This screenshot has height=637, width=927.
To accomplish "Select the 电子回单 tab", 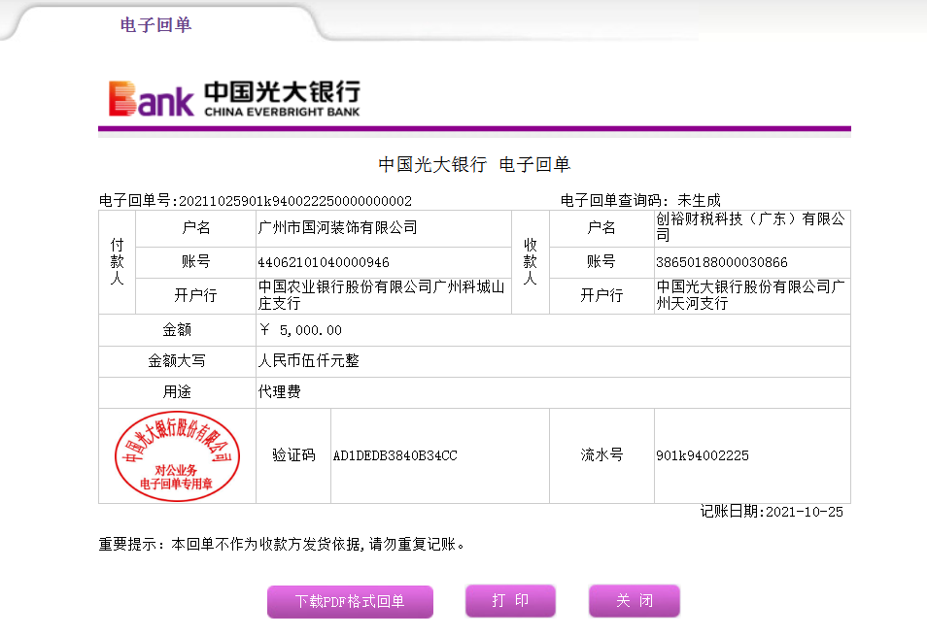I will click(156, 25).
